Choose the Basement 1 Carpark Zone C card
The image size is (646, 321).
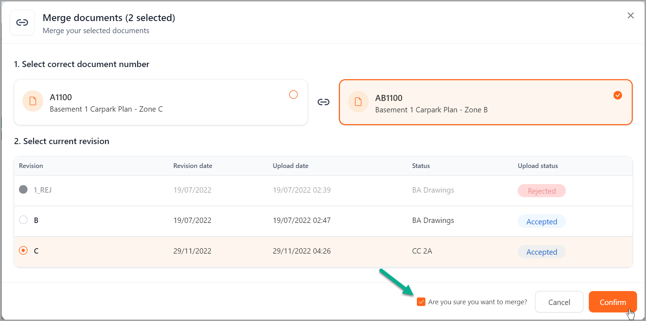pyautogui.click(x=161, y=102)
